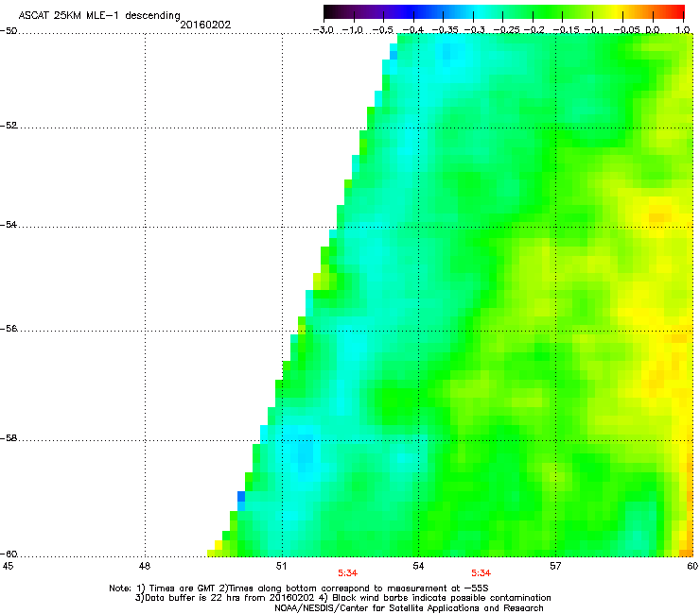Viewport: 700px width, 614px height.
Task: Select the 60 longitude axis label
Action: pyautogui.click(x=692, y=566)
